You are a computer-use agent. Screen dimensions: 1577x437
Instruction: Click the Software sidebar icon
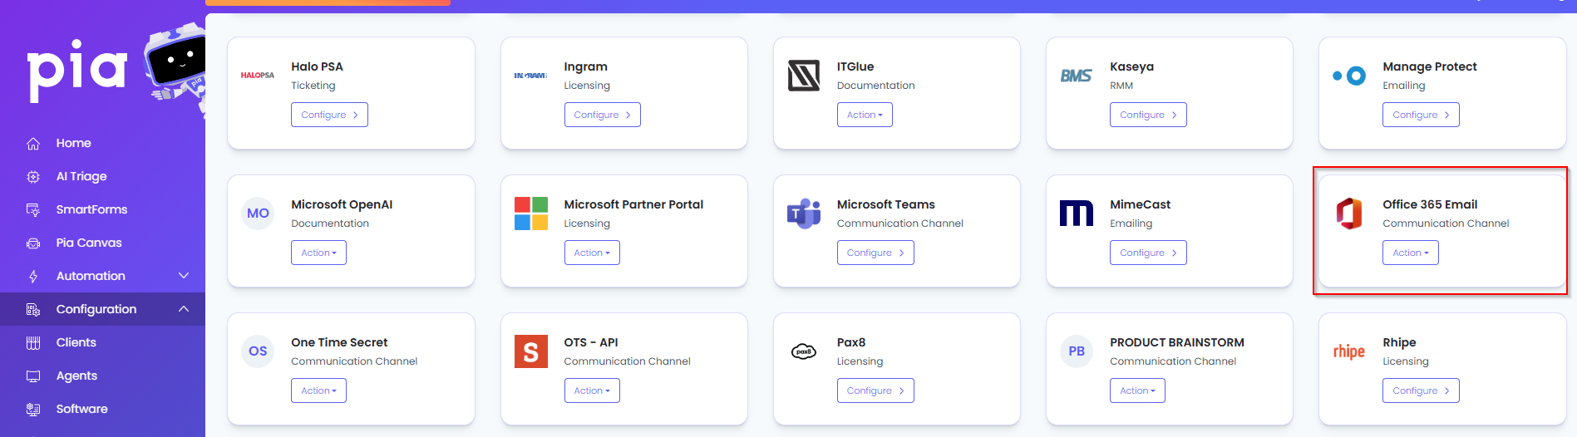[x=33, y=410]
